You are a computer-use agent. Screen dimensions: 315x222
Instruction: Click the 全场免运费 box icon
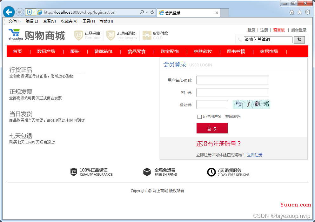click(147, 172)
